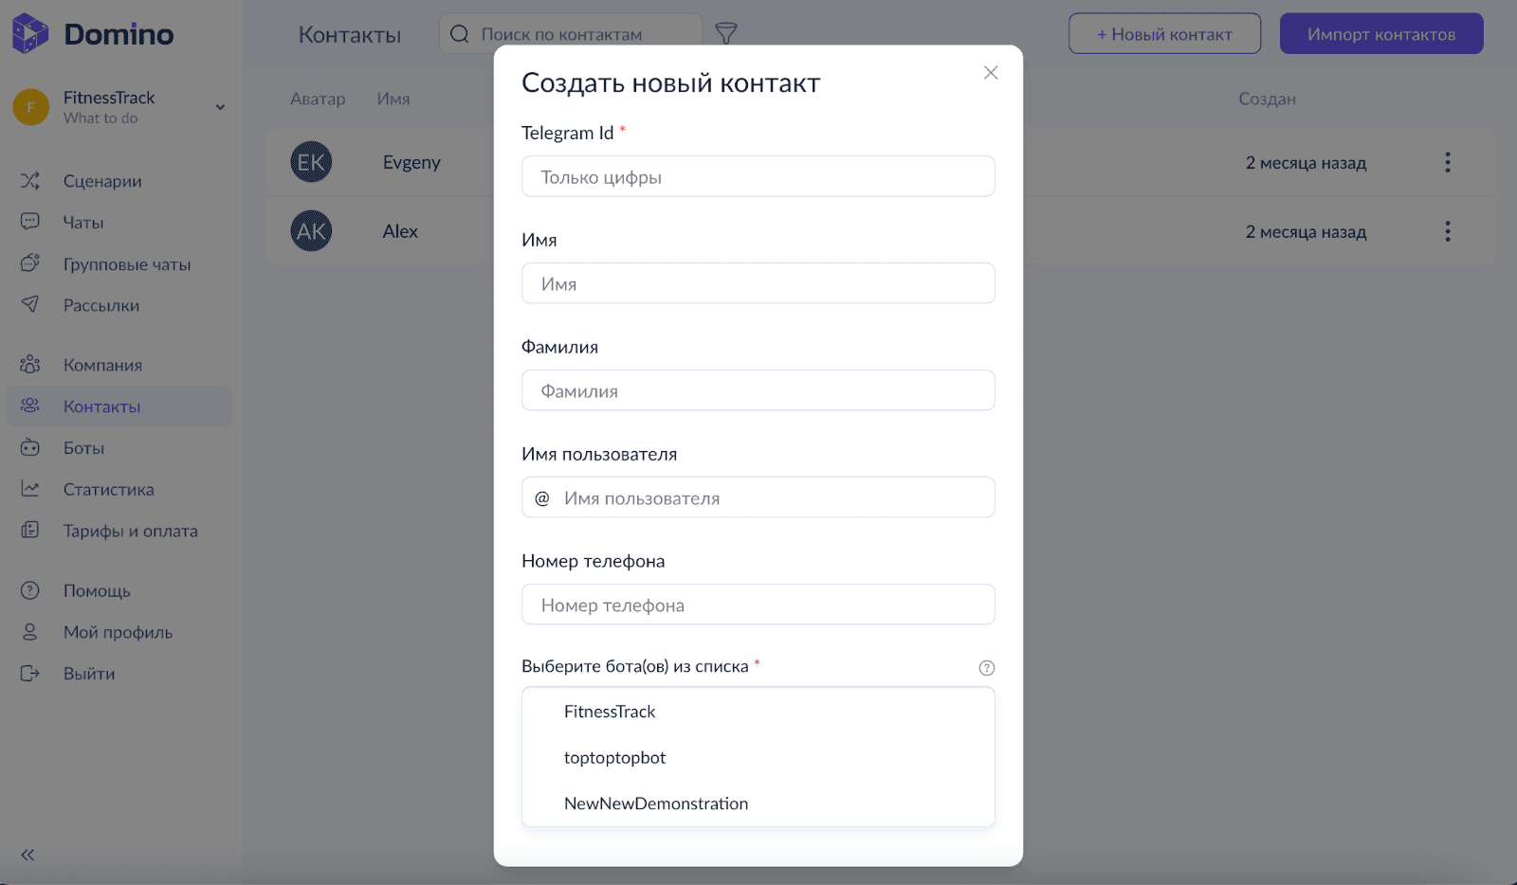Click the Групповые чаты icon

[30, 263]
